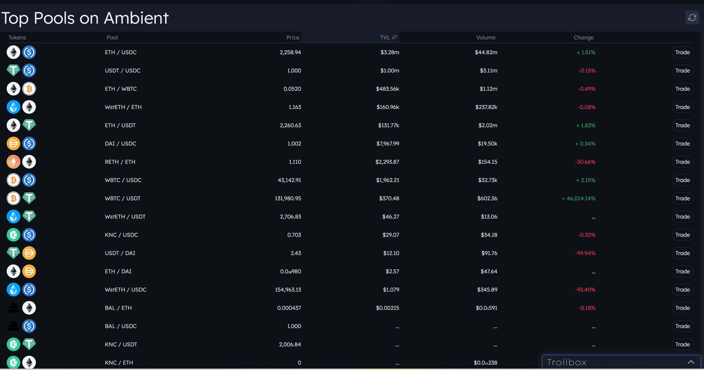Sort by the Volume column header
704x370 pixels.
coord(486,37)
